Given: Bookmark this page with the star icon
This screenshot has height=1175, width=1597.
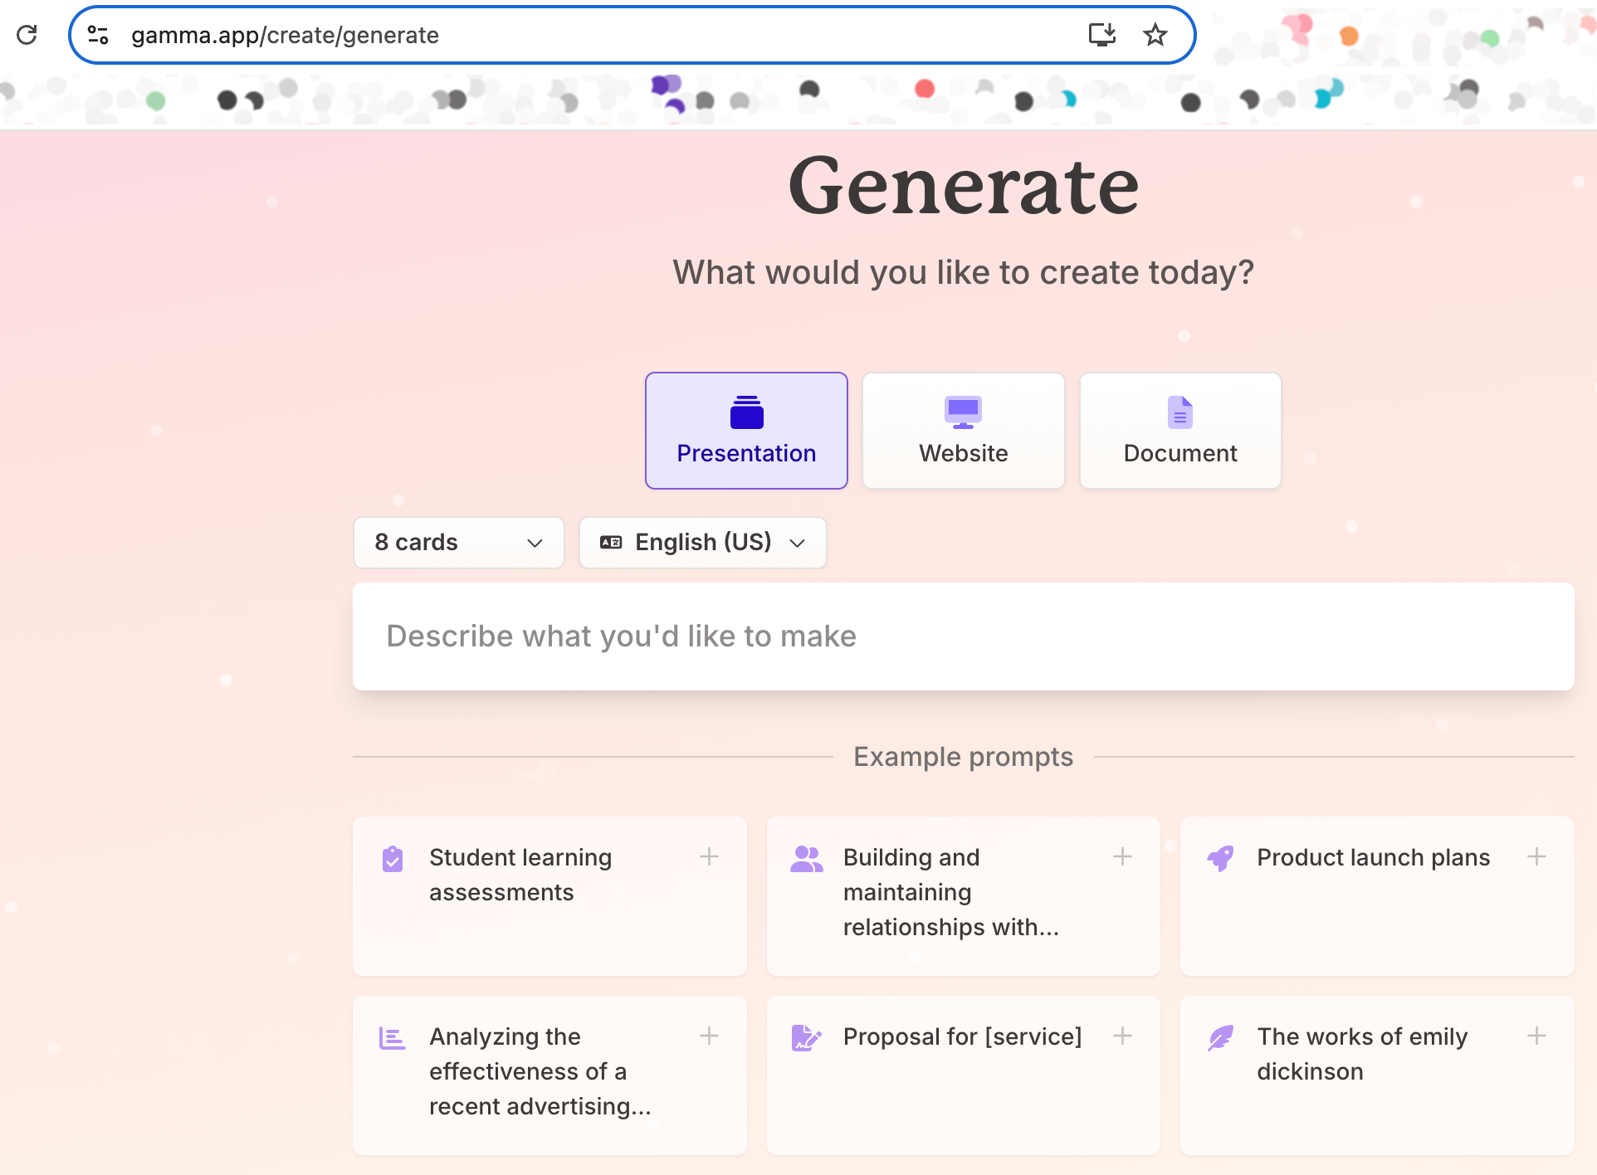Looking at the screenshot, I should (x=1155, y=35).
